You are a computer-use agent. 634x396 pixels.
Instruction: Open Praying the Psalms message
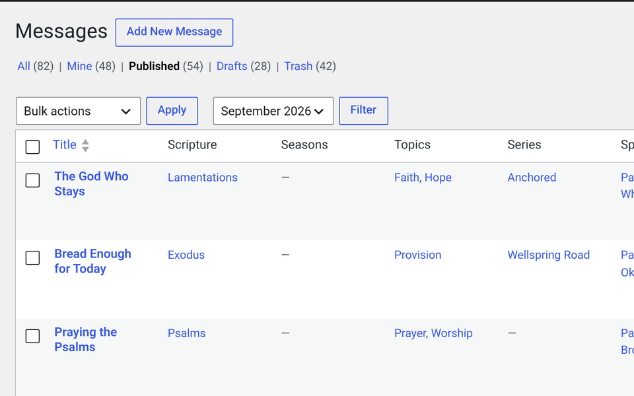pyautogui.click(x=85, y=339)
